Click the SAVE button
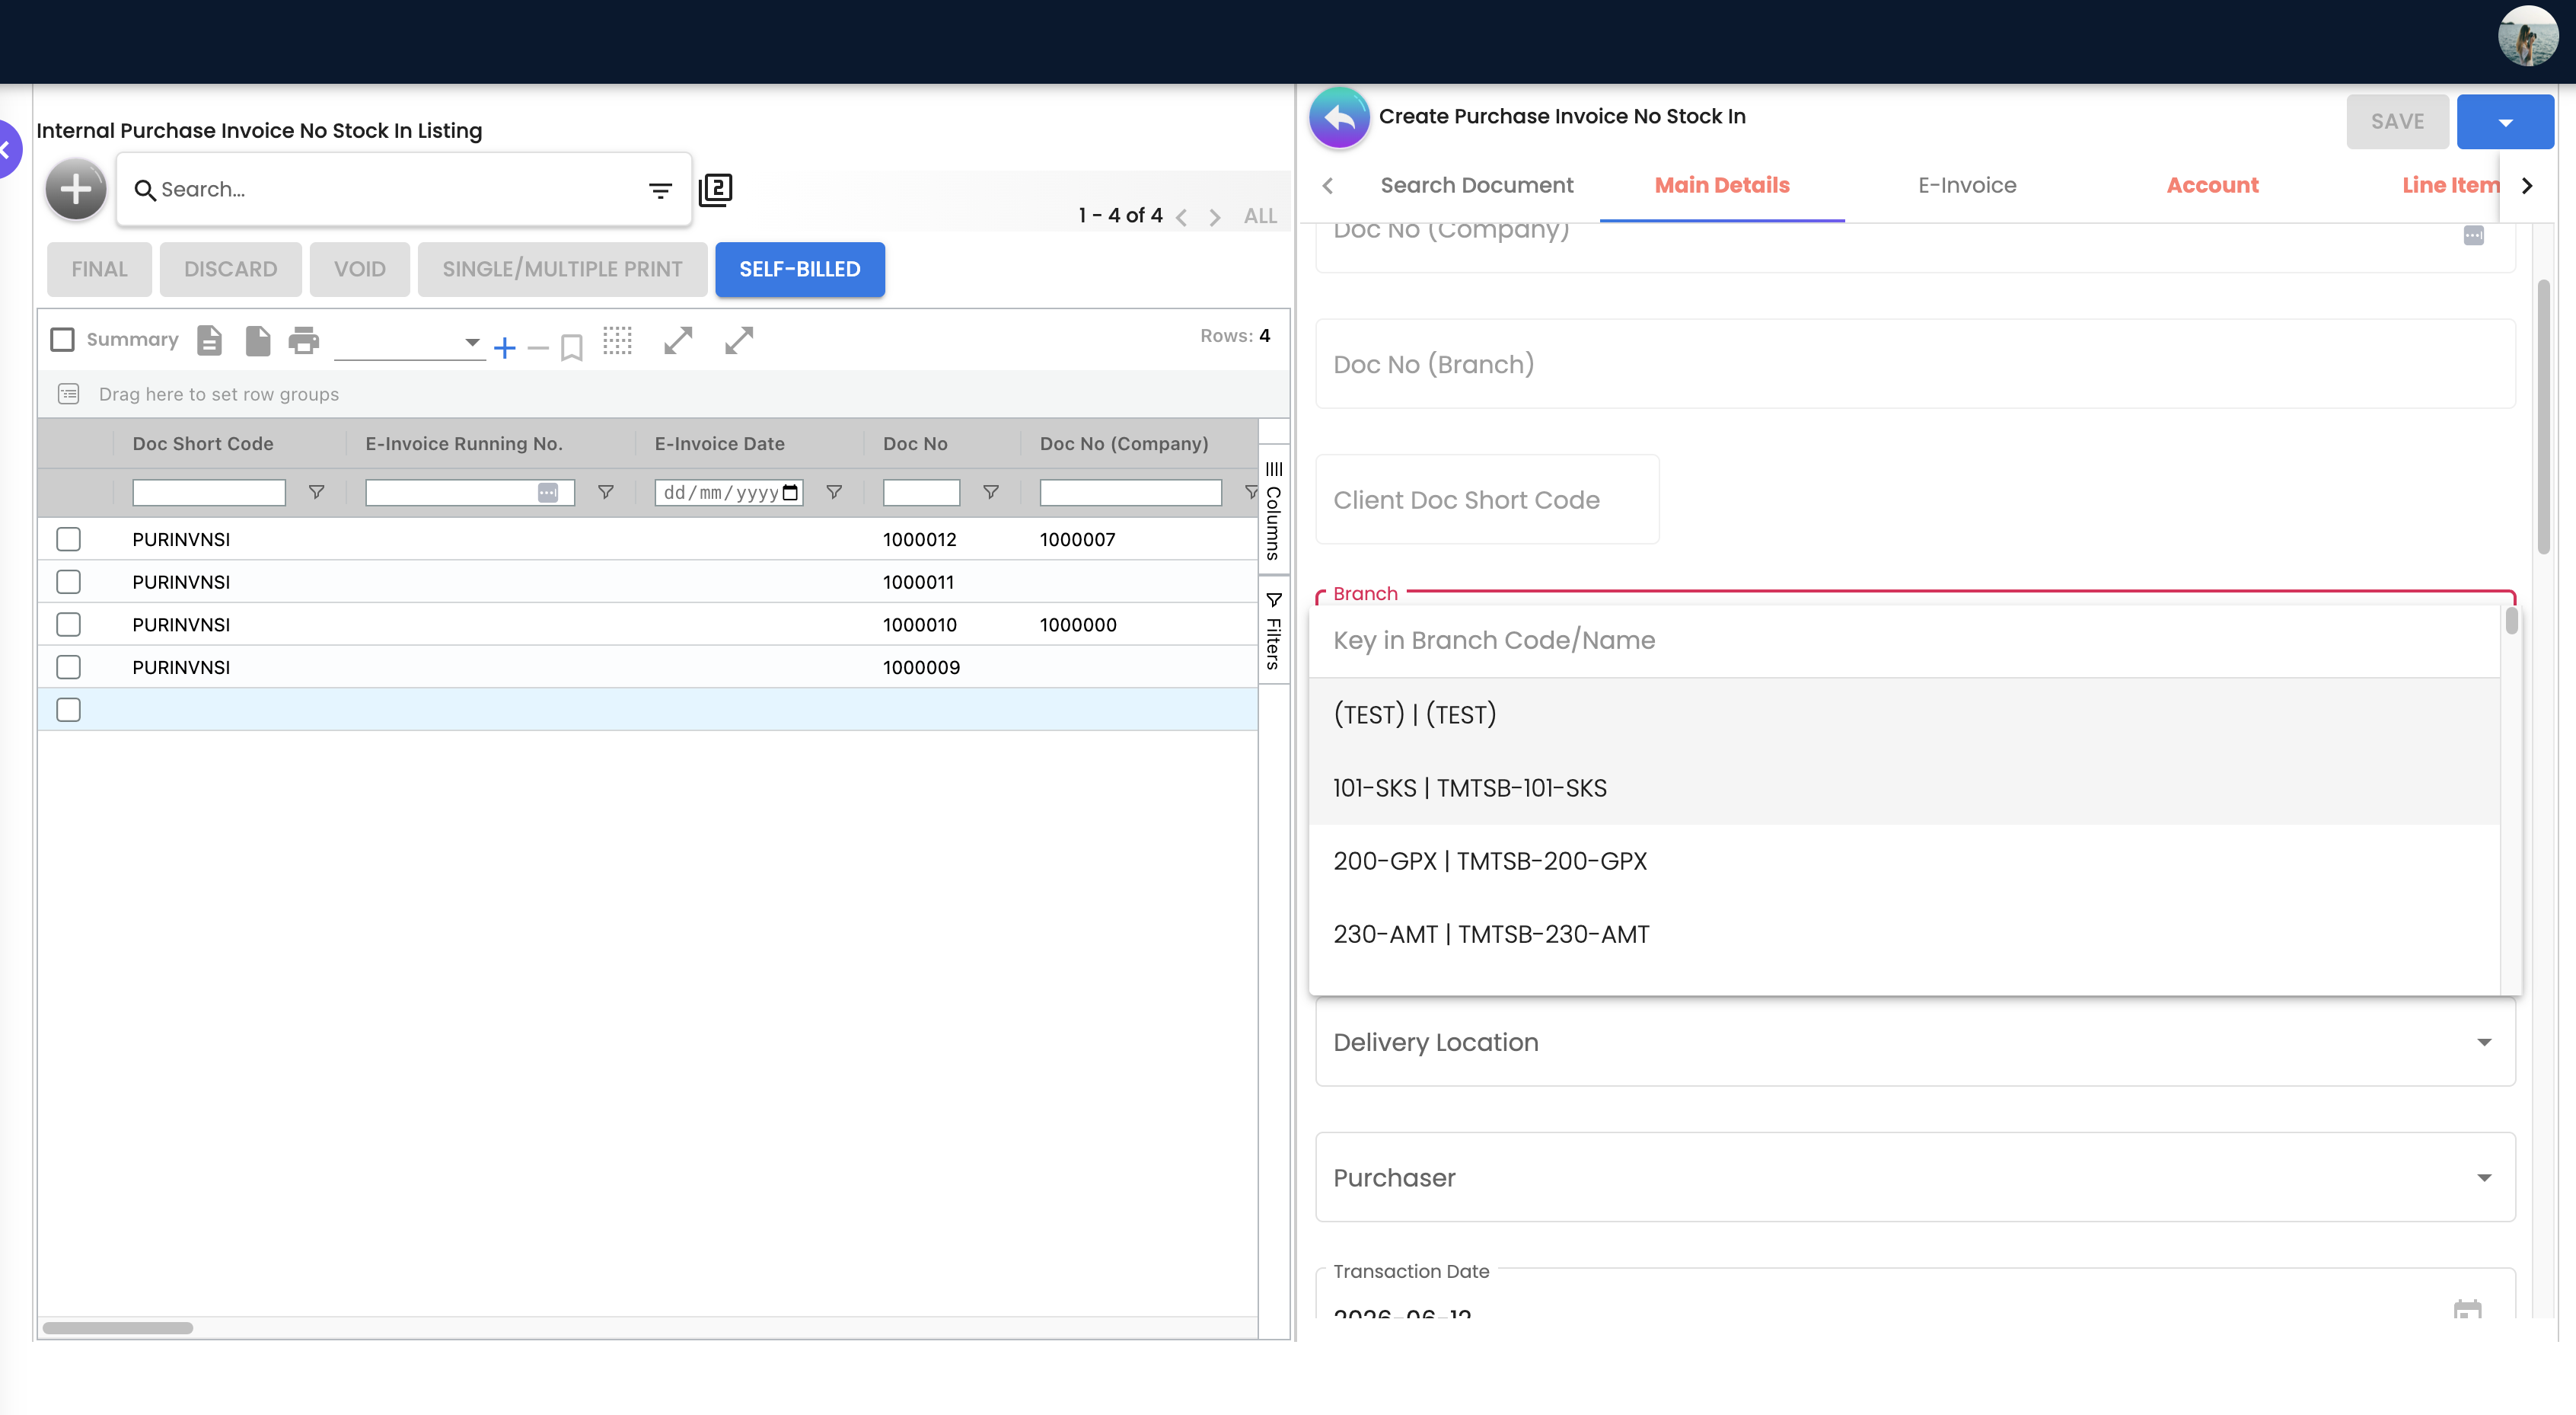Screen dimensions: 2576x1415 click(2397, 122)
